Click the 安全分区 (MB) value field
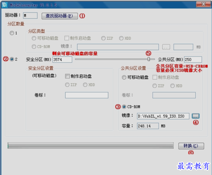This screenshot has width=212, height=175. [62, 59]
